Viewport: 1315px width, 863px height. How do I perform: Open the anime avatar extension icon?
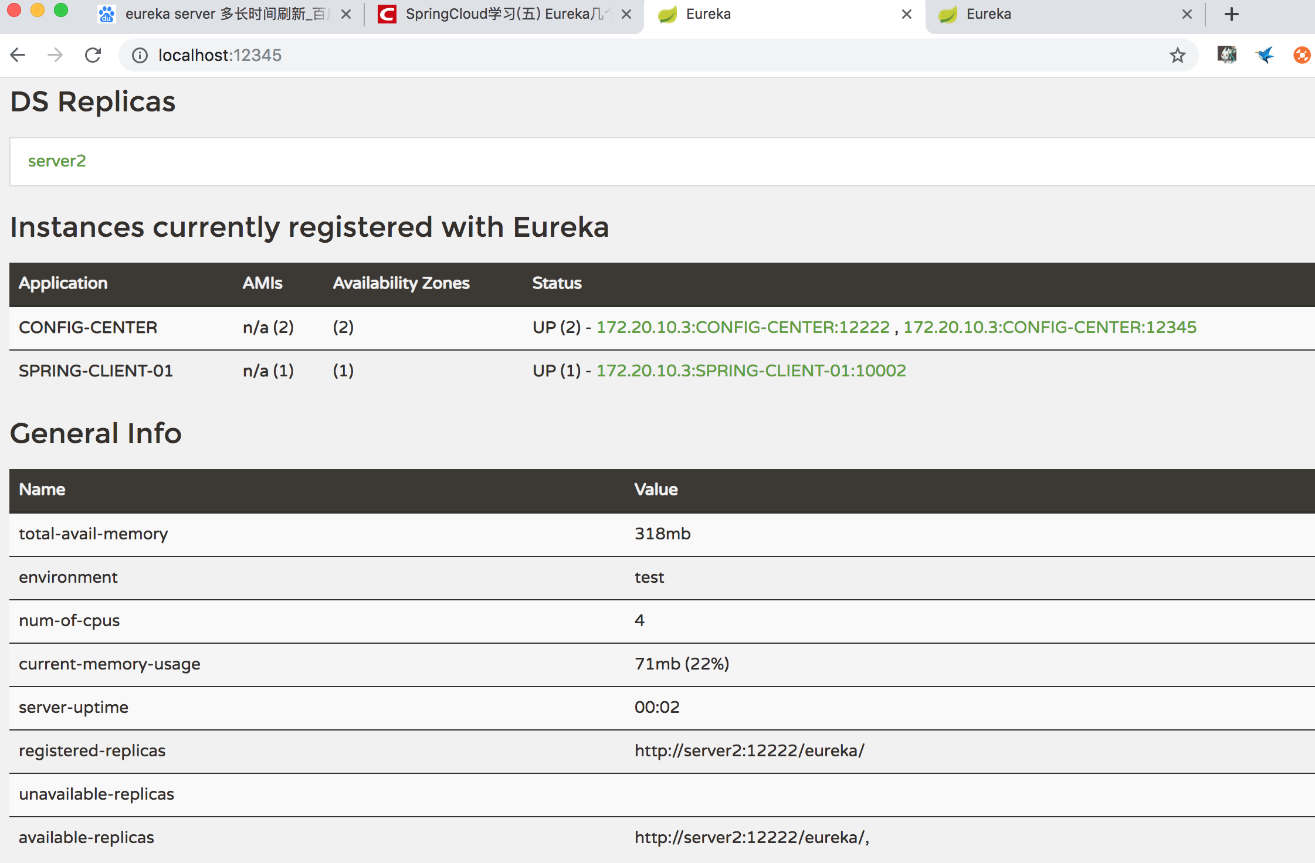[1226, 55]
